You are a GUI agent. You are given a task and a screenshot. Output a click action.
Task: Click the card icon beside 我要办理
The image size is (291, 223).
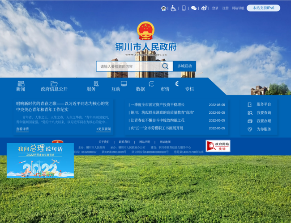[x=250, y=121]
